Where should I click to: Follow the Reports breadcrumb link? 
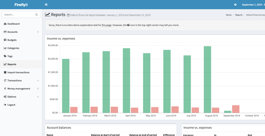[239, 15]
